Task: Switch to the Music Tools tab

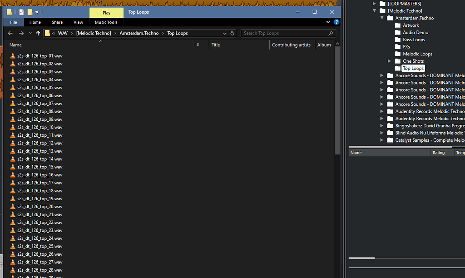Action: coord(106,22)
